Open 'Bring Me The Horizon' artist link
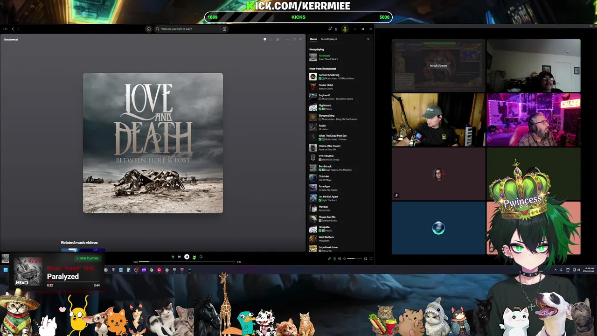Image resolution: width=597 pixels, height=336 pixels. pyautogui.click(x=346, y=119)
